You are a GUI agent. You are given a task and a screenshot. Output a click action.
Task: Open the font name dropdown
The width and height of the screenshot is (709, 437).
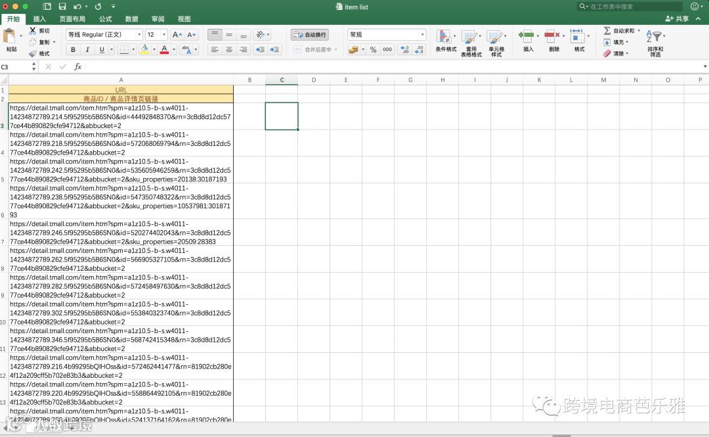pyautogui.click(x=139, y=34)
